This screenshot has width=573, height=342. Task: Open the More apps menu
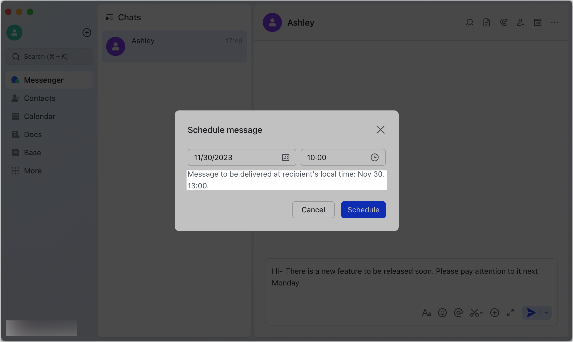pos(33,171)
